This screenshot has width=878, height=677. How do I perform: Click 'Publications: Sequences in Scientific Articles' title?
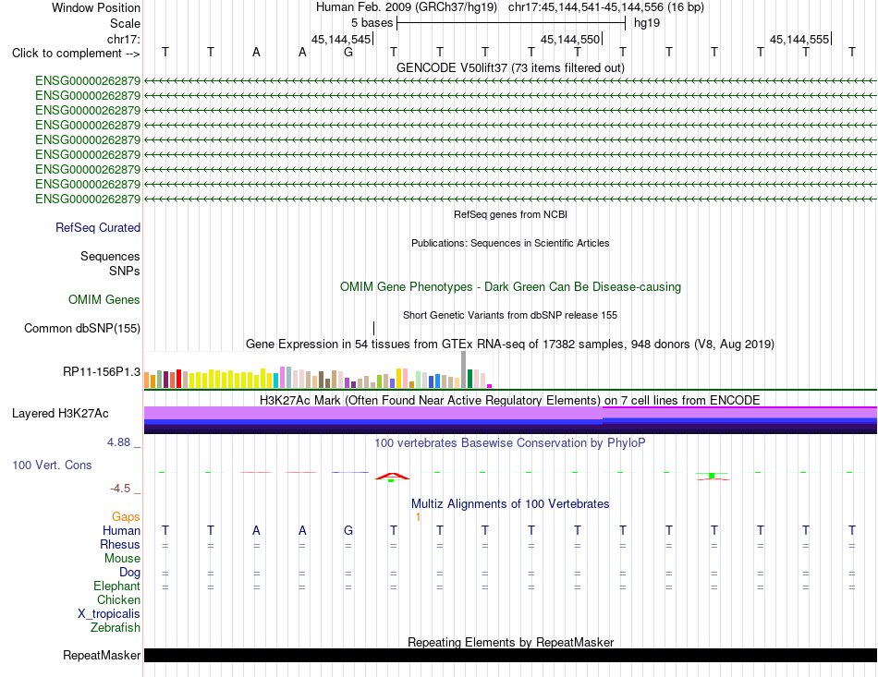point(510,243)
